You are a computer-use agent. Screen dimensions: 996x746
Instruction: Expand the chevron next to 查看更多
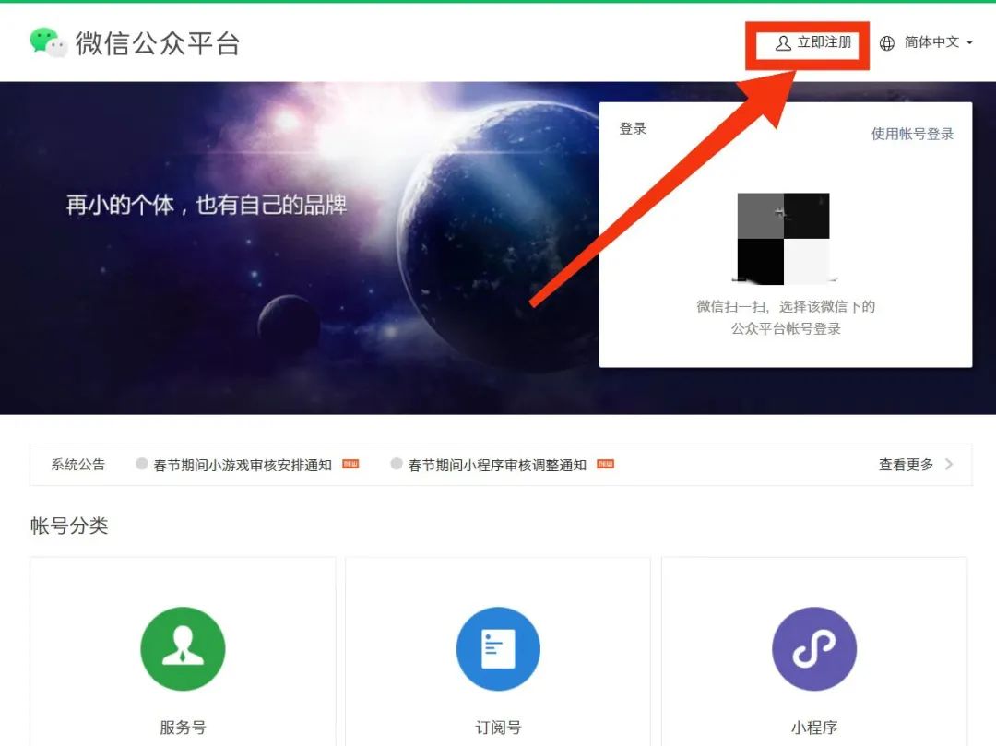click(x=949, y=465)
